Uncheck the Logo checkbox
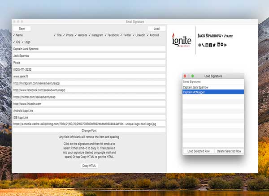The height and width of the screenshot is (196, 269). (22, 42)
